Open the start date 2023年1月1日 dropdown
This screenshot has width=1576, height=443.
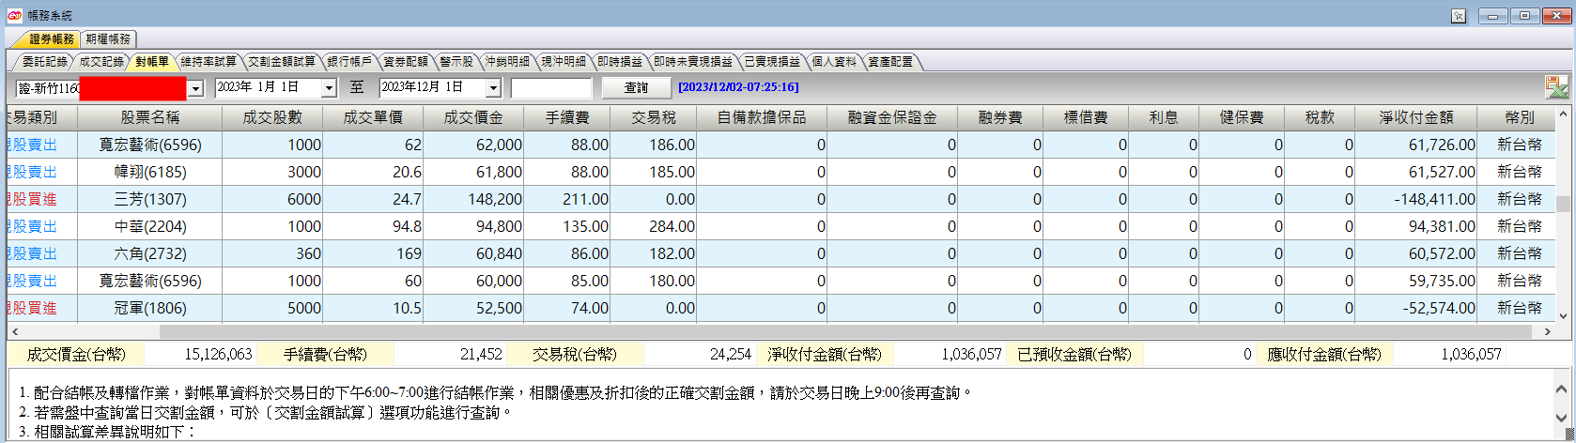(329, 88)
